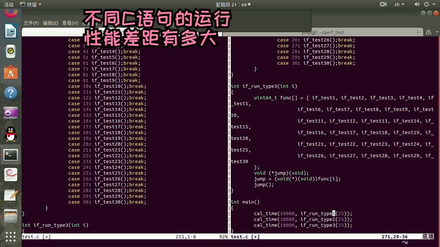
Task: Click the 'uint64_t func[]' declaration line
Action: point(344,98)
